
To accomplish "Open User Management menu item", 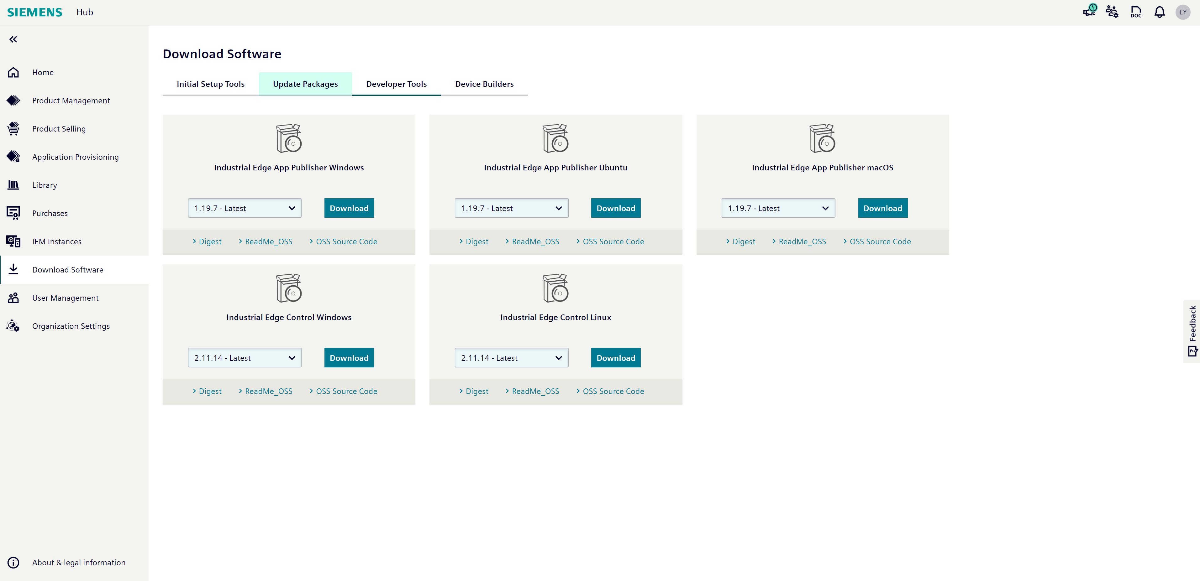I will pyautogui.click(x=74, y=298).
